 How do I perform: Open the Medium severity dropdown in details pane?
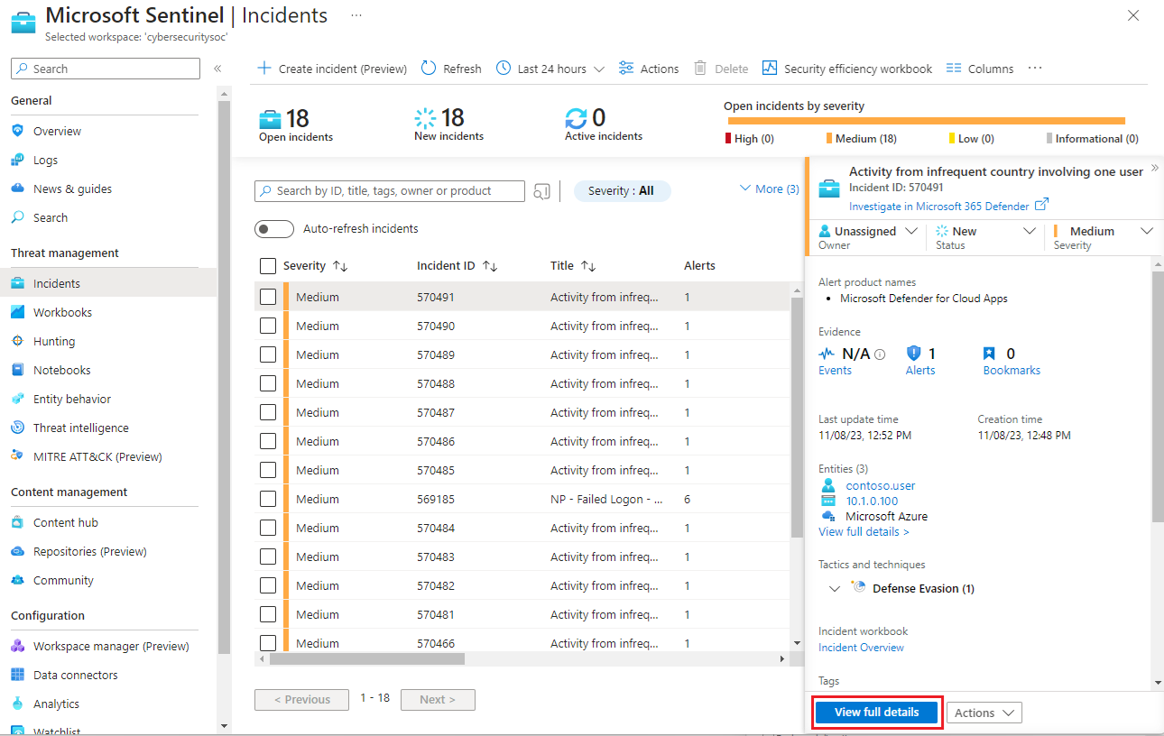pyautogui.click(x=1104, y=232)
